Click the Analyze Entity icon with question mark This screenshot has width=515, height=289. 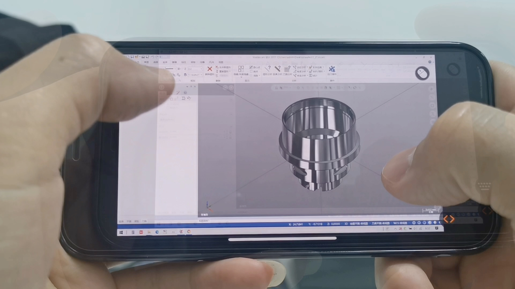[x=267, y=69]
